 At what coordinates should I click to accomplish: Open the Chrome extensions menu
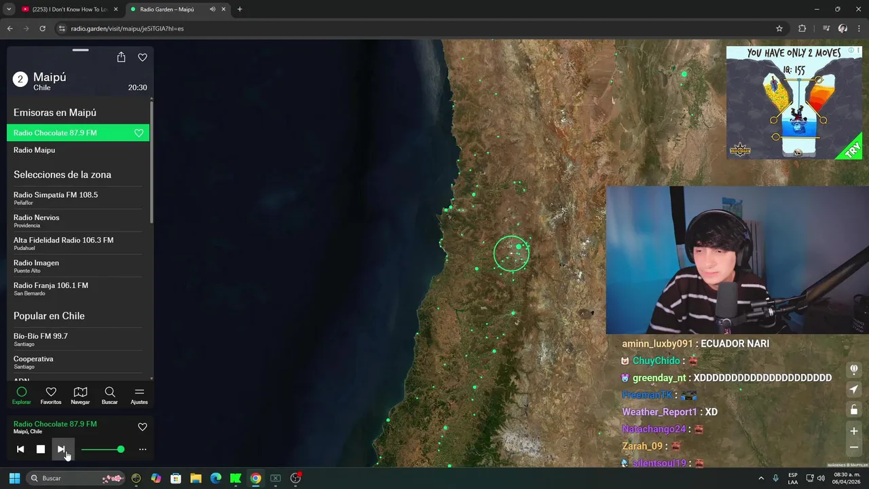802,29
